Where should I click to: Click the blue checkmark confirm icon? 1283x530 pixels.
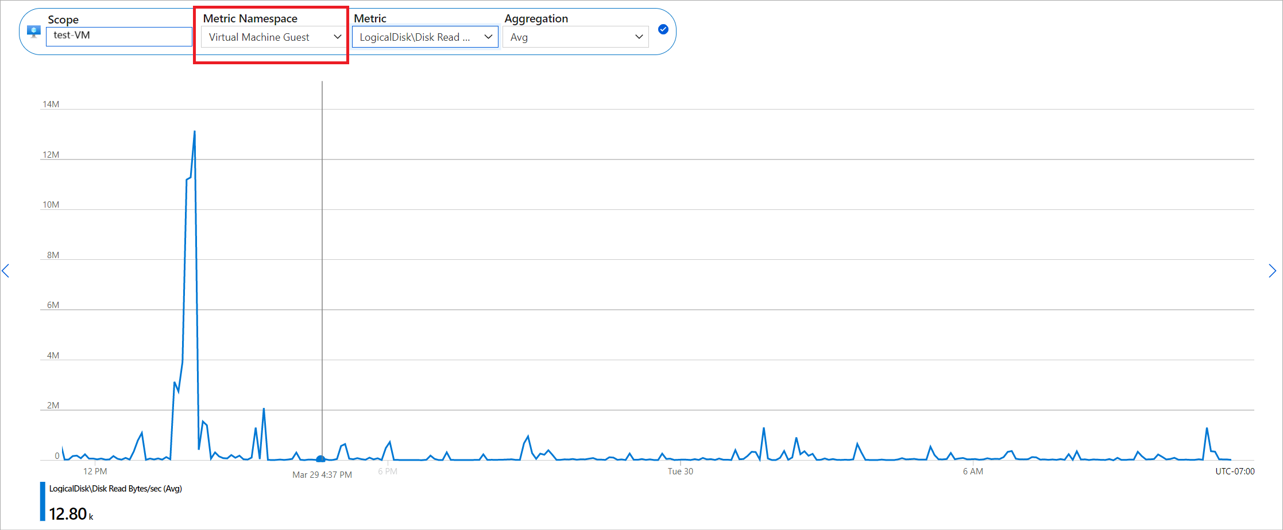pos(663,29)
